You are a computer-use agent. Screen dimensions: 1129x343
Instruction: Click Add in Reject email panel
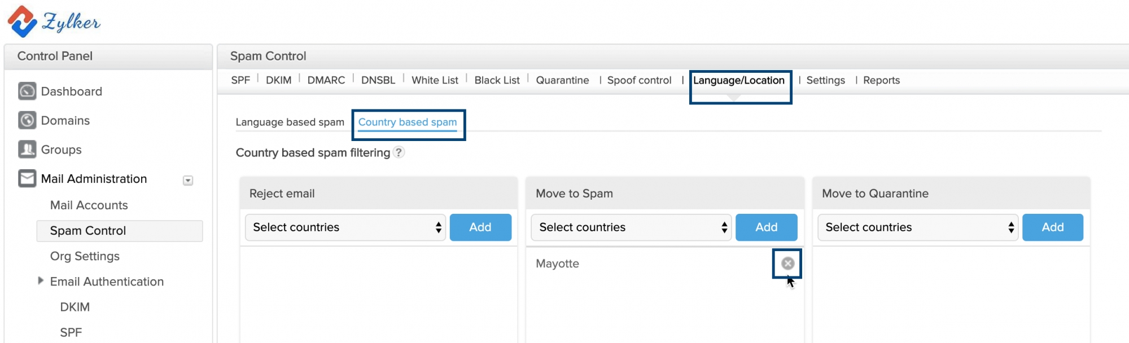pyautogui.click(x=480, y=227)
